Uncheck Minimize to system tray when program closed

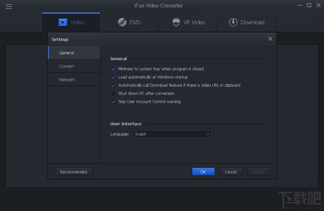click(x=113, y=69)
